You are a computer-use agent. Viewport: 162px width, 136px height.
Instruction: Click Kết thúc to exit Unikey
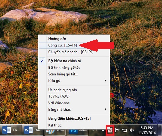coord(74,125)
